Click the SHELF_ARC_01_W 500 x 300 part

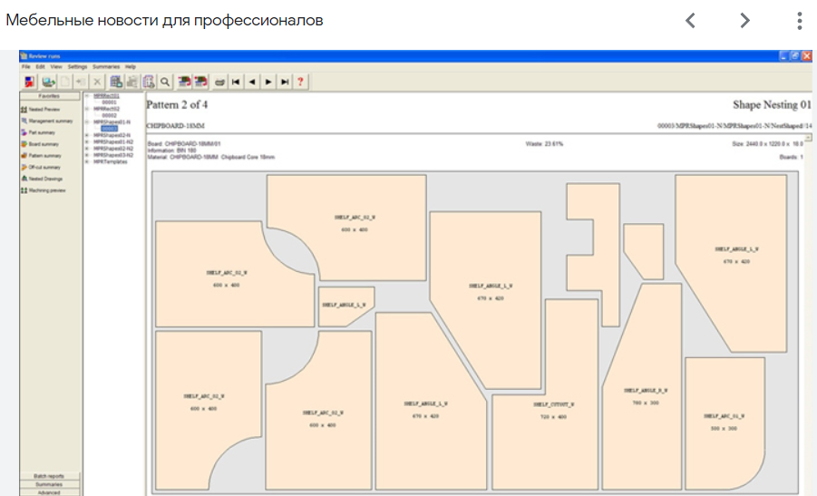(724, 422)
